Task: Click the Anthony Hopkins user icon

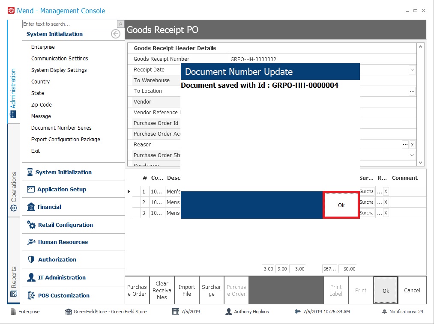Action: pyautogui.click(x=229, y=312)
